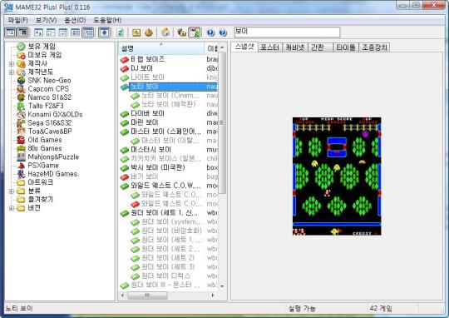Click the horizontal scrollbar thumb in game list
Viewport: 449px width, 318px height.
(147, 295)
